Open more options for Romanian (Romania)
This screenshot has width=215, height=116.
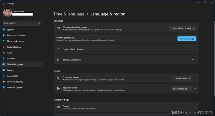point(193,60)
